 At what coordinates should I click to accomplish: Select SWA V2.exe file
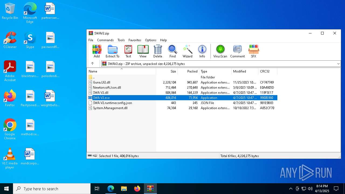(x=182, y=98)
